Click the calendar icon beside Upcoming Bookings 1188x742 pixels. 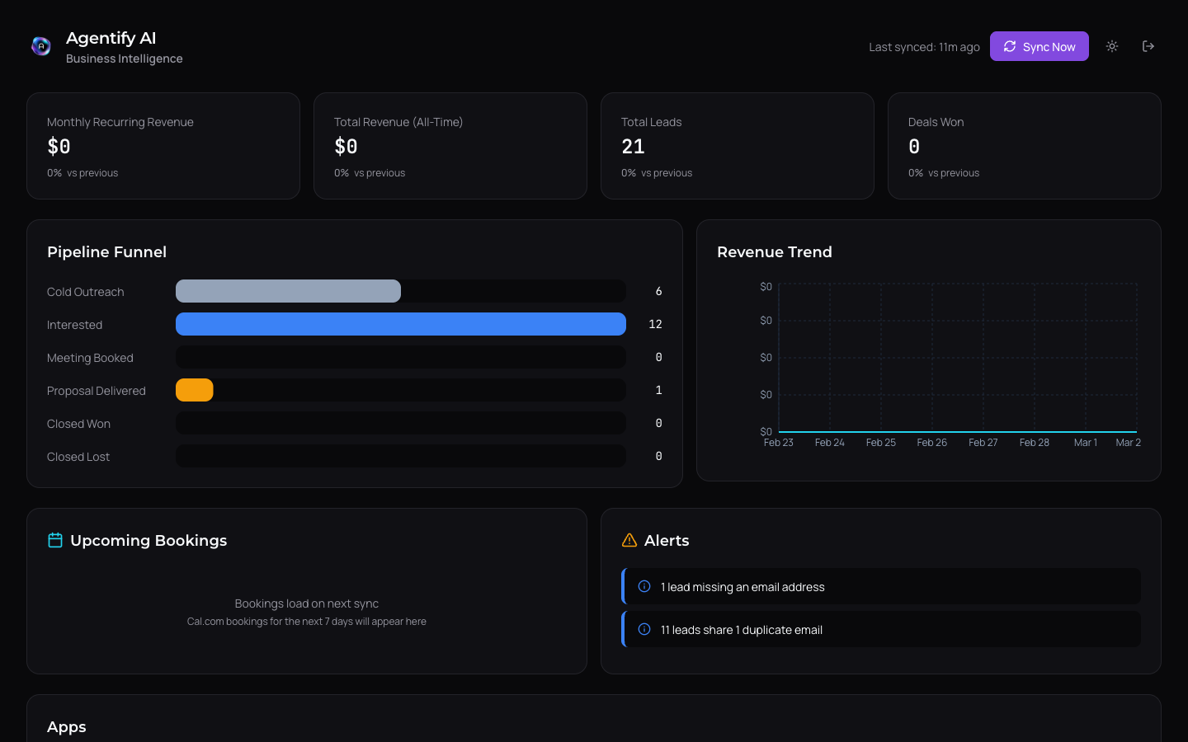tap(54, 540)
